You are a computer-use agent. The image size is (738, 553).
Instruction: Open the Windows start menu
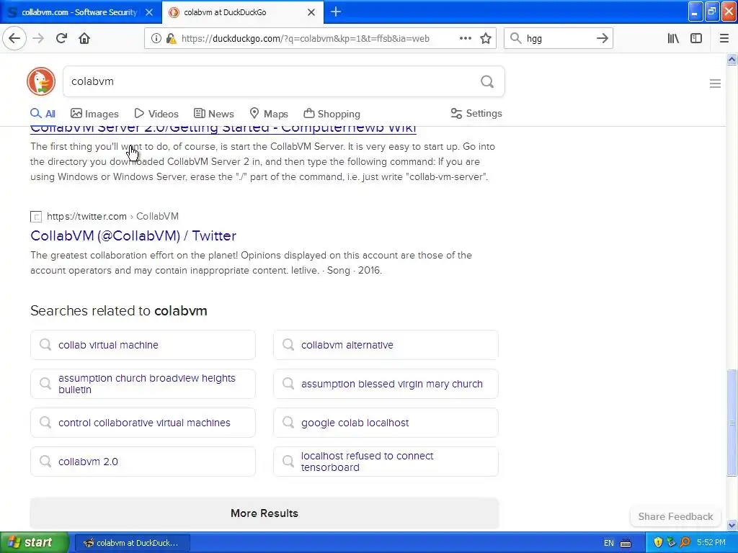[34, 542]
